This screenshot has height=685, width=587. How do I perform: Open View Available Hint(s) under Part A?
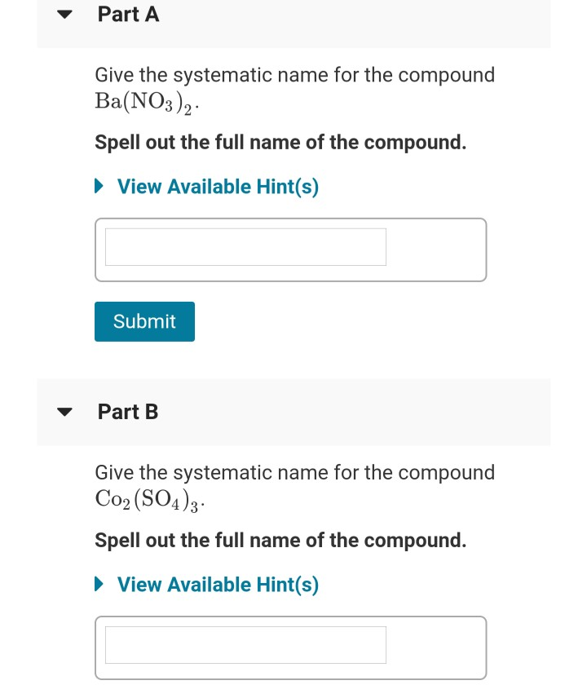[218, 186]
